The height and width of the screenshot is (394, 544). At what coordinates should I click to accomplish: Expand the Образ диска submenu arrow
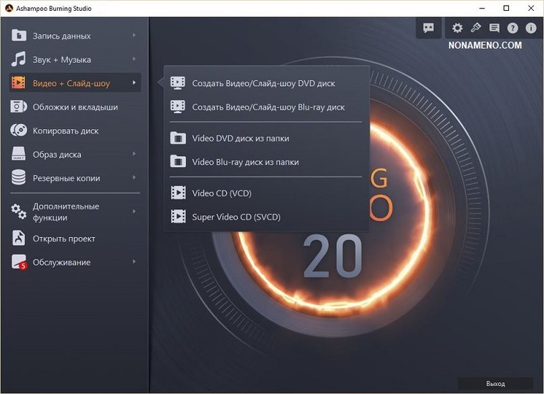pyautogui.click(x=134, y=155)
